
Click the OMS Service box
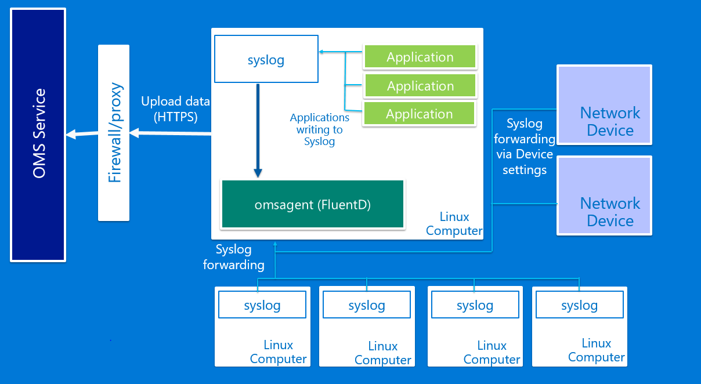(38, 135)
